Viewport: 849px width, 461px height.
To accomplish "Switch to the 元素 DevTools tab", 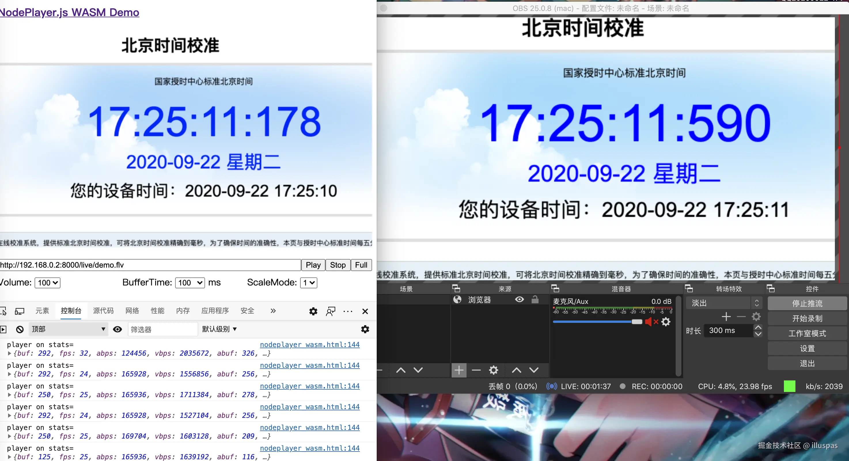I will click(42, 311).
